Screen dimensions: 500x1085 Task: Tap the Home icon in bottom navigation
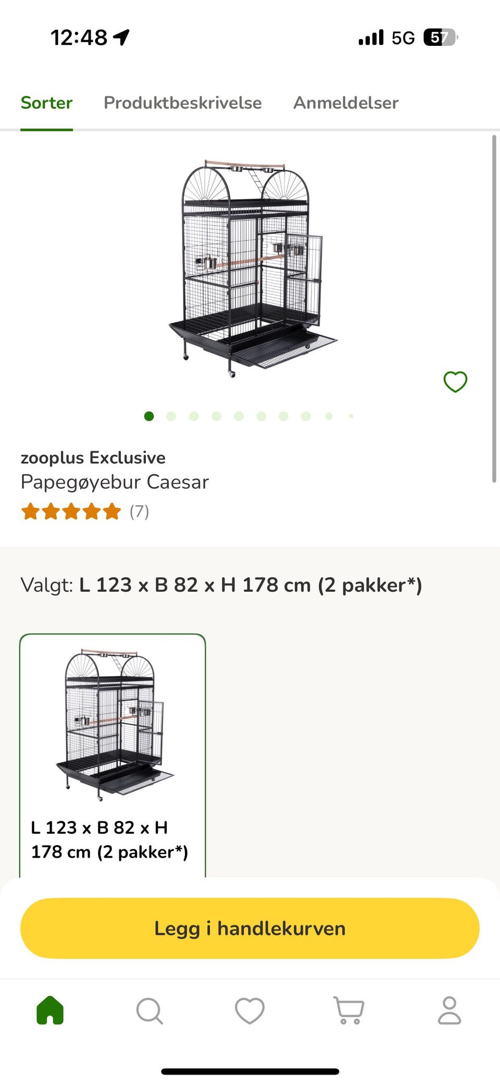[50, 1010]
